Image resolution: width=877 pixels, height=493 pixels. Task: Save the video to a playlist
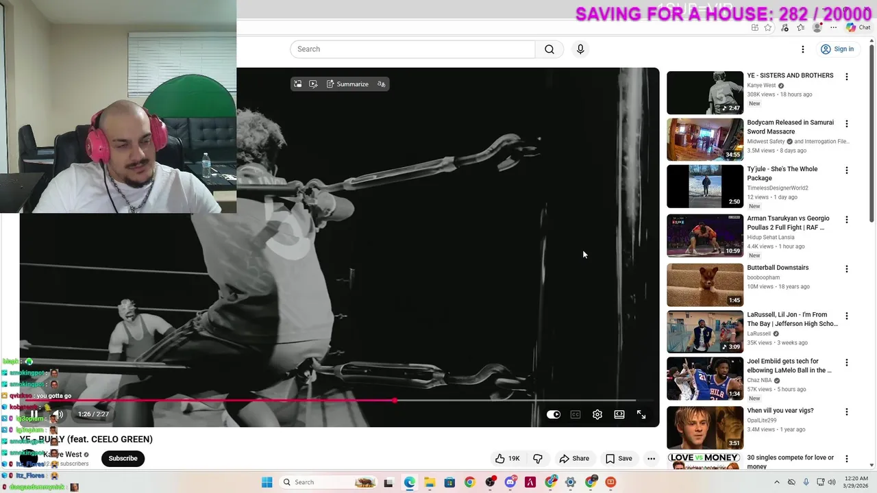click(x=619, y=459)
